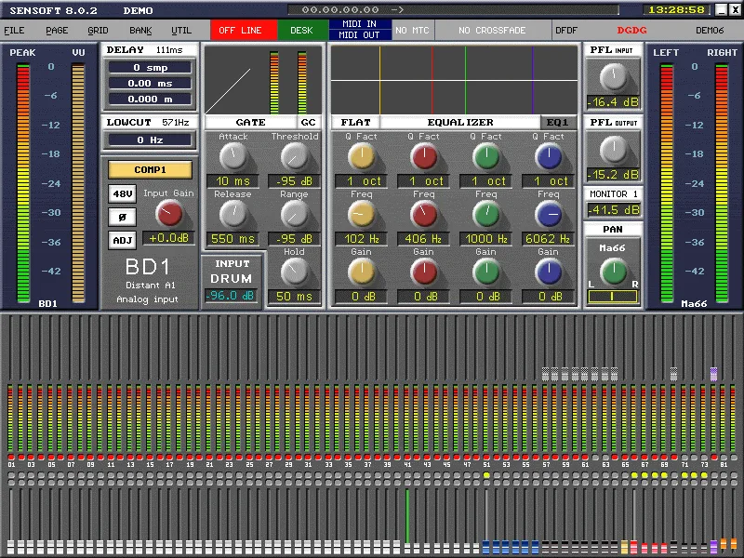
Task: Toggle the red OFF LINE button
Action: click(x=244, y=30)
